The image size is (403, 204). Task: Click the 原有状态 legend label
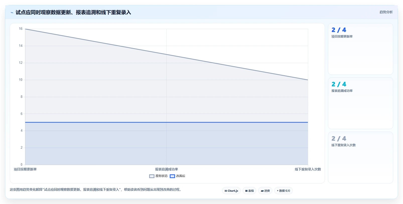pyautogui.click(x=162, y=176)
